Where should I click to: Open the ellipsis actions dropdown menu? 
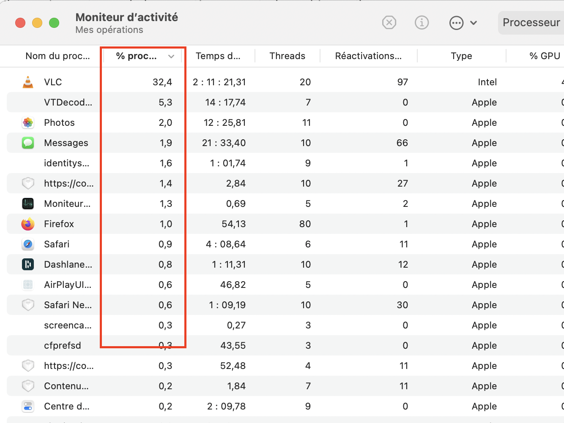pos(463,23)
